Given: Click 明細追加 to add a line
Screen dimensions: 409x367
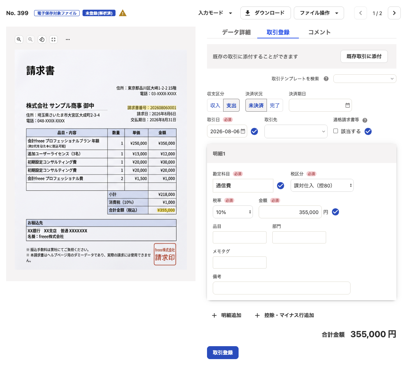Looking at the screenshot, I should point(226,315).
